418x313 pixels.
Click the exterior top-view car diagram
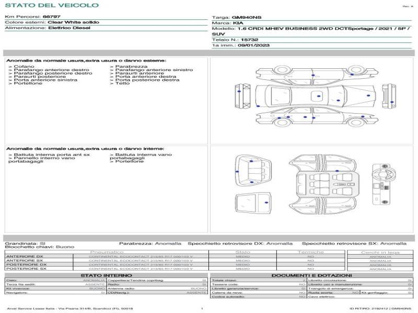315,96
